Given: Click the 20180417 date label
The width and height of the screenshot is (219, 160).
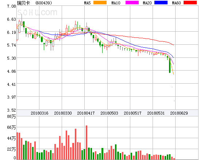Looking at the screenshot, I should click(x=86, y=113).
